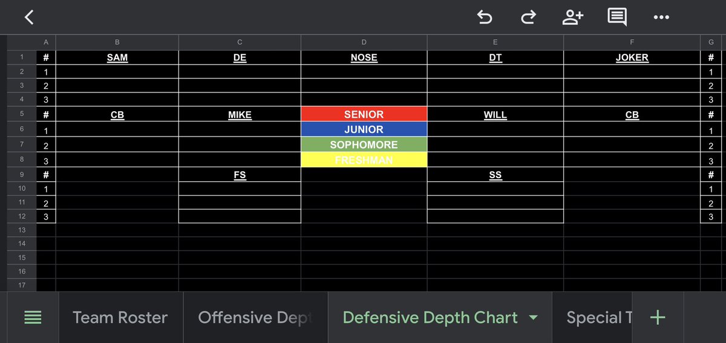Select the CB cell in column B
This screenshot has width=726, height=343.
[117, 114]
